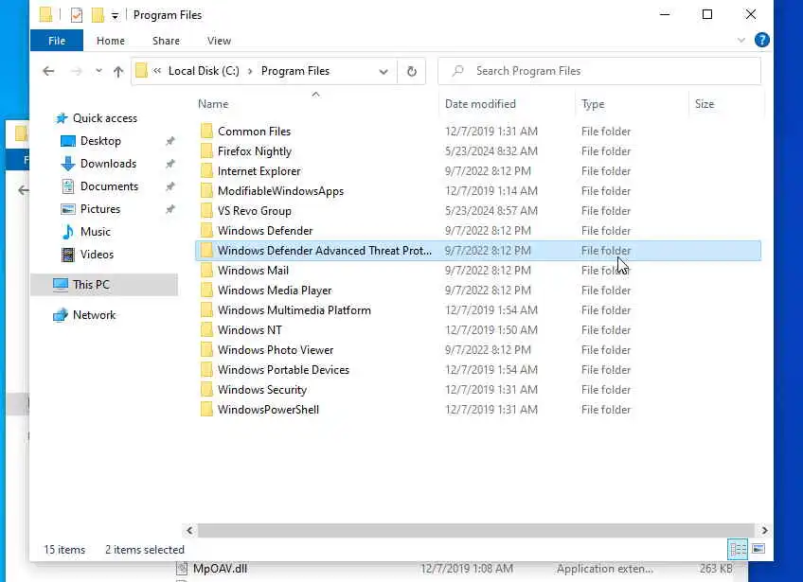Sort by the Date modified column header

pos(480,104)
